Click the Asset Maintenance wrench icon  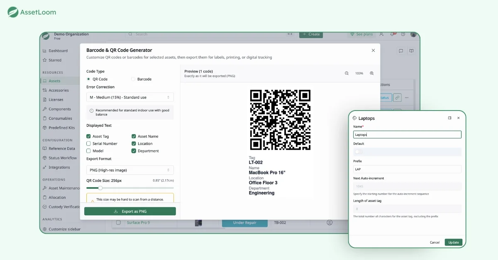tap(45, 188)
